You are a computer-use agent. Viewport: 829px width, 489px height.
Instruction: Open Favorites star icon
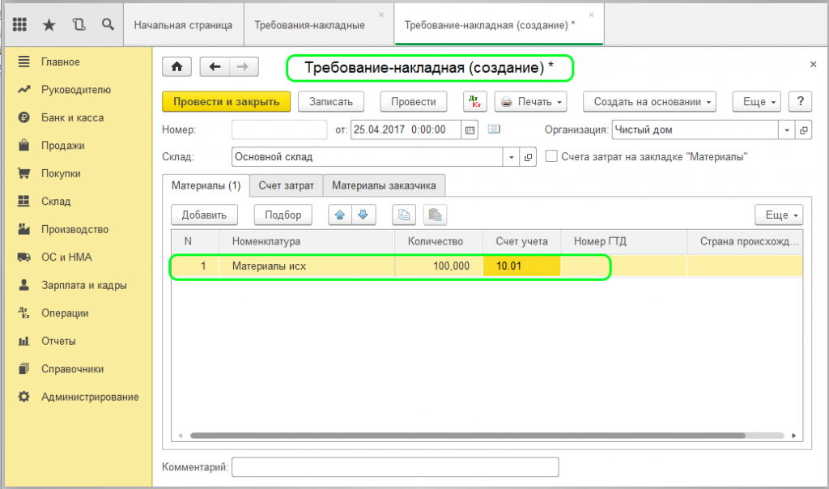(x=49, y=24)
